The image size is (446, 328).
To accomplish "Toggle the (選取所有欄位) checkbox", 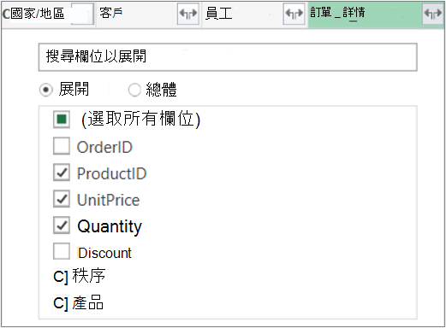I will [62, 119].
